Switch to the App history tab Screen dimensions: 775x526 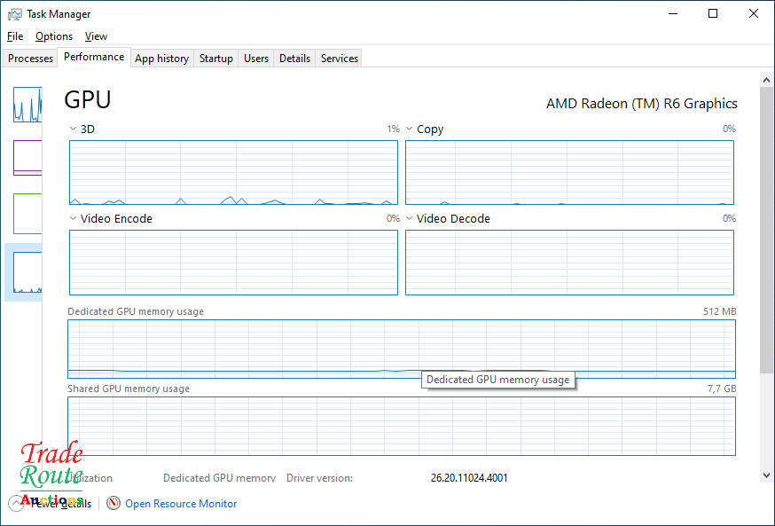coord(161,59)
